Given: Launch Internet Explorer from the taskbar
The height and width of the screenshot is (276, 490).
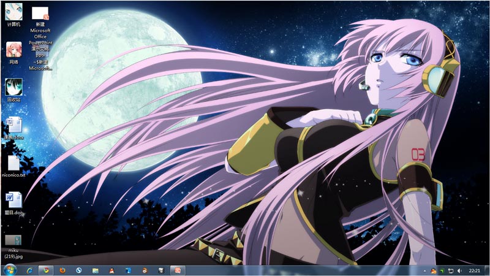Looking at the screenshot, I should click(30, 270).
